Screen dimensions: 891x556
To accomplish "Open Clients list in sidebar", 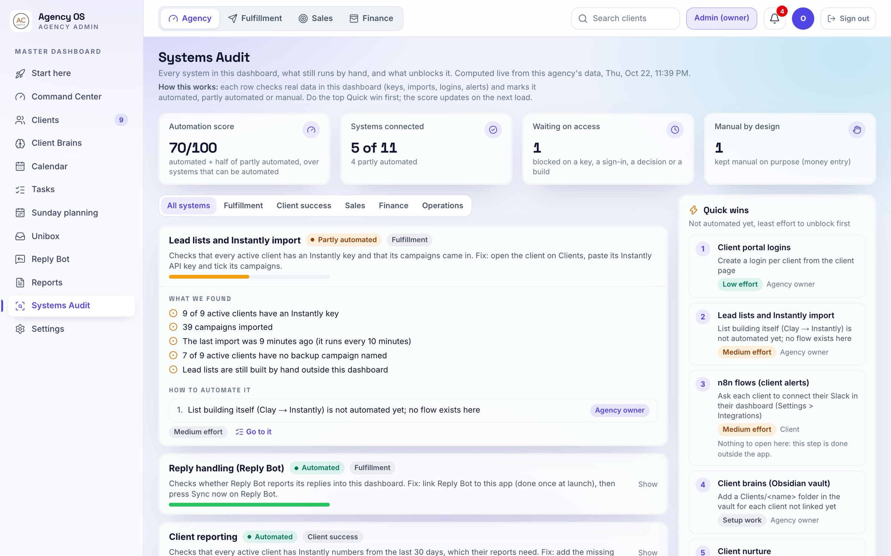I will pos(71,120).
